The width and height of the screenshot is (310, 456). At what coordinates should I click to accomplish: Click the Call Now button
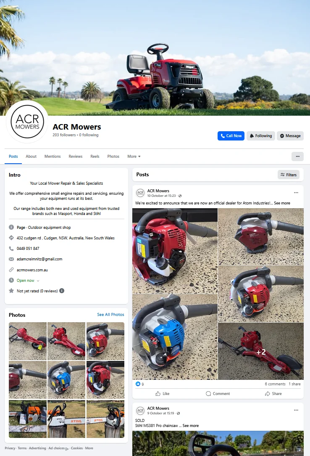pos(231,136)
